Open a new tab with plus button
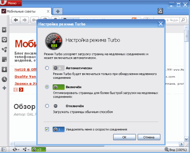 pyautogui.click(x=58, y=11)
